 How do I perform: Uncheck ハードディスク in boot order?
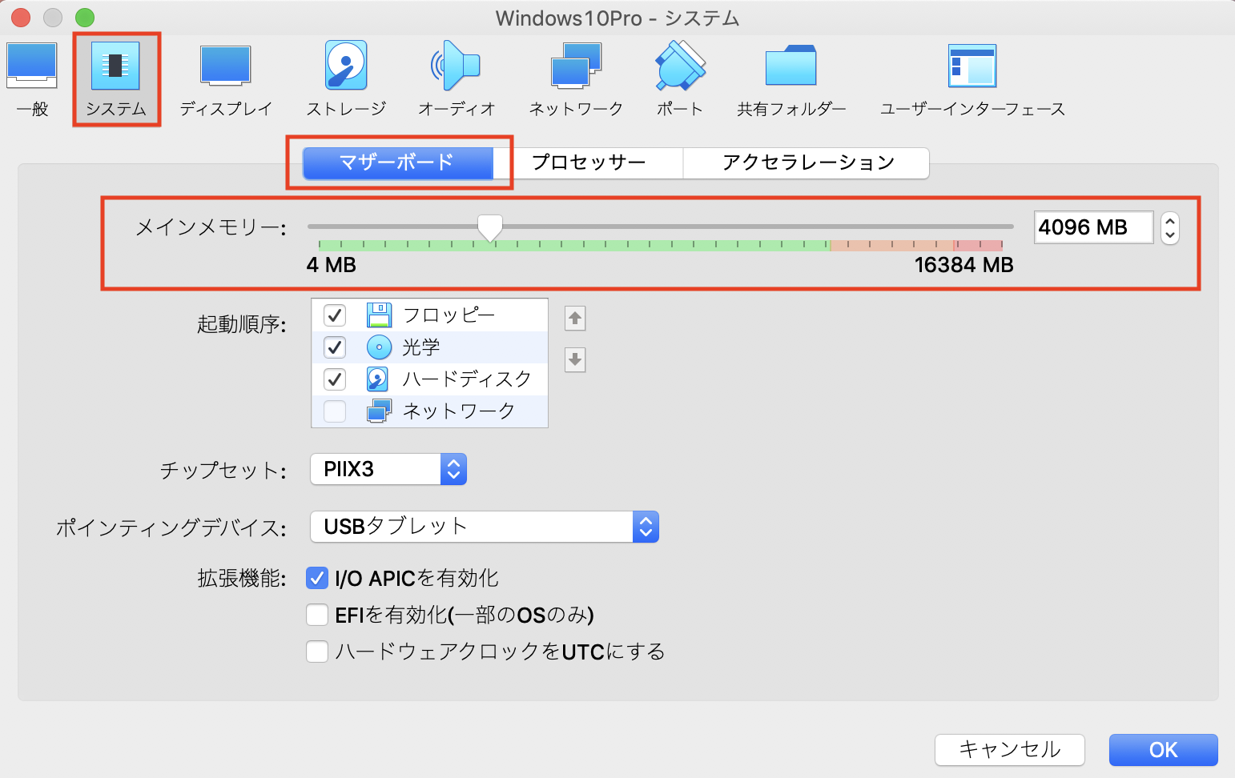(335, 379)
